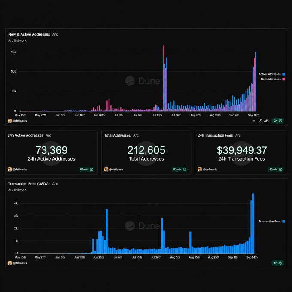Screen dimensions: 292x292
Task: Open the @defioasis author link under the New & Active Addresses chart
Action: pos(20,121)
